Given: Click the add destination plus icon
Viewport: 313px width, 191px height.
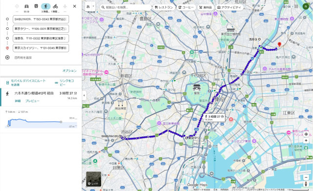Looking at the screenshot, I should [7, 58].
